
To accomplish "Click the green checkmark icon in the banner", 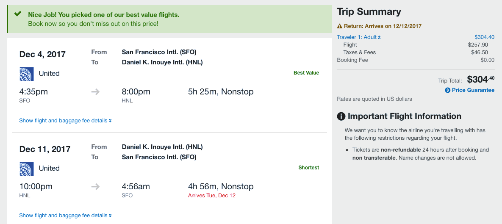I will [18, 14].
